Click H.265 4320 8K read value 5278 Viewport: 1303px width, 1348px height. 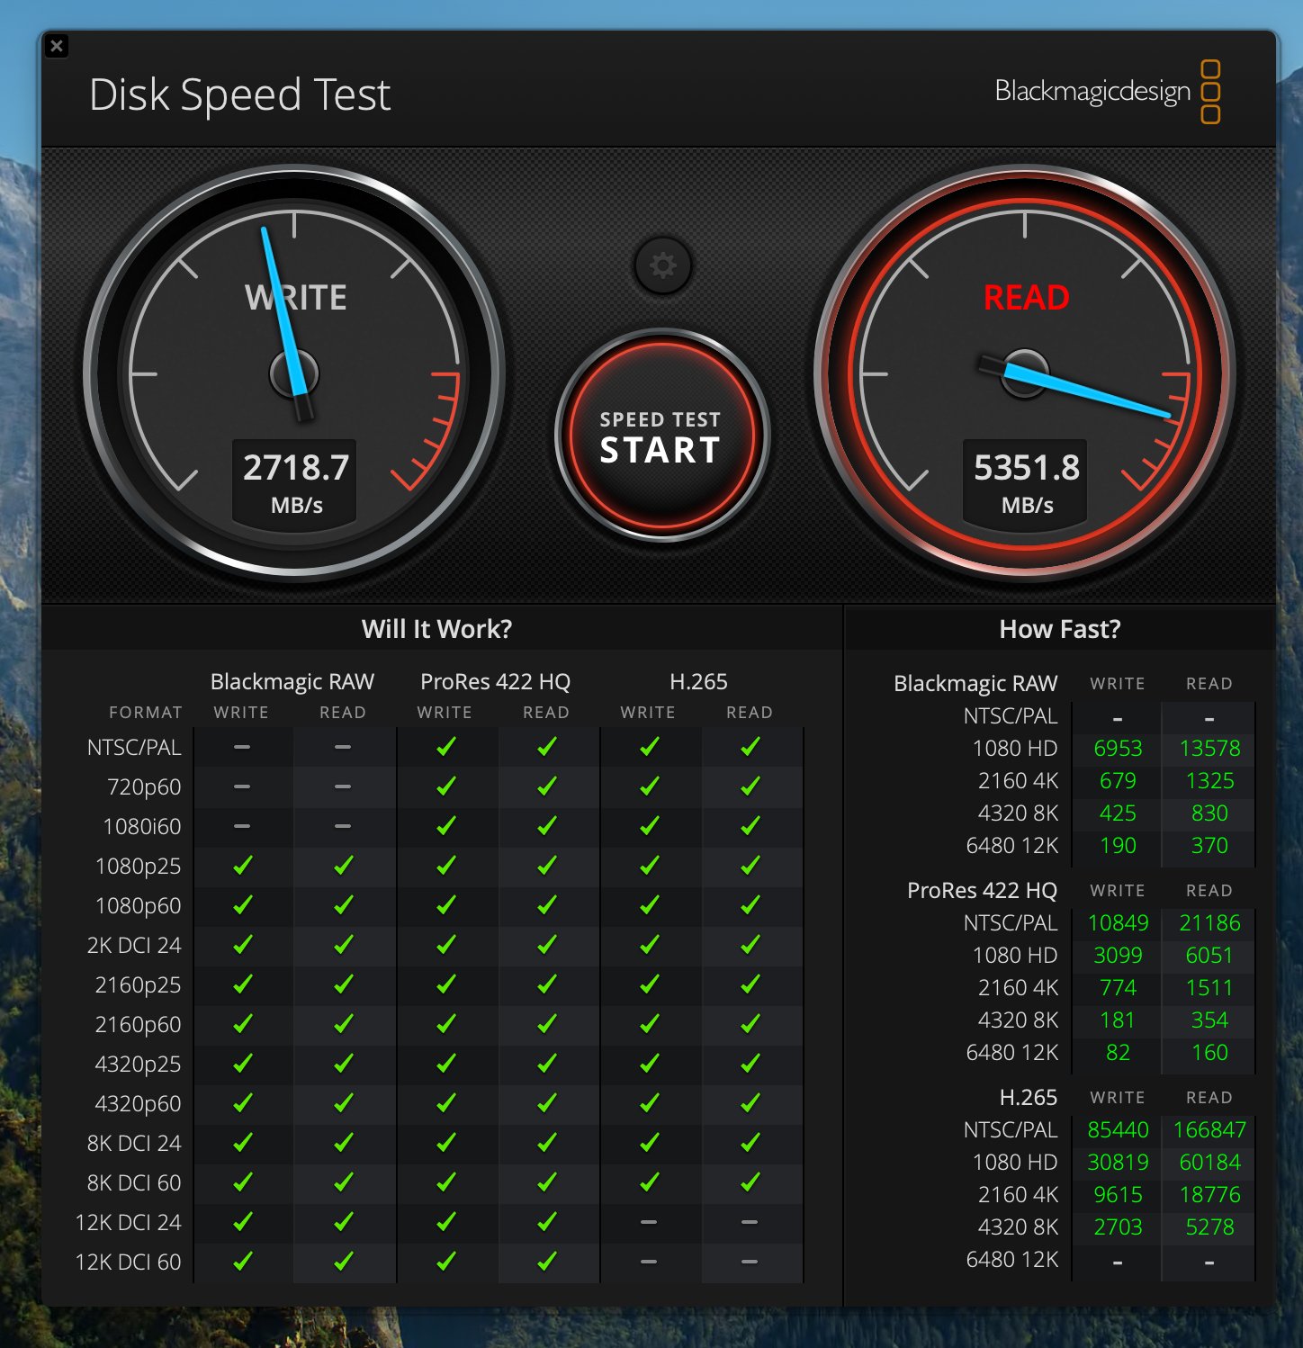(x=1209, y=1227)
